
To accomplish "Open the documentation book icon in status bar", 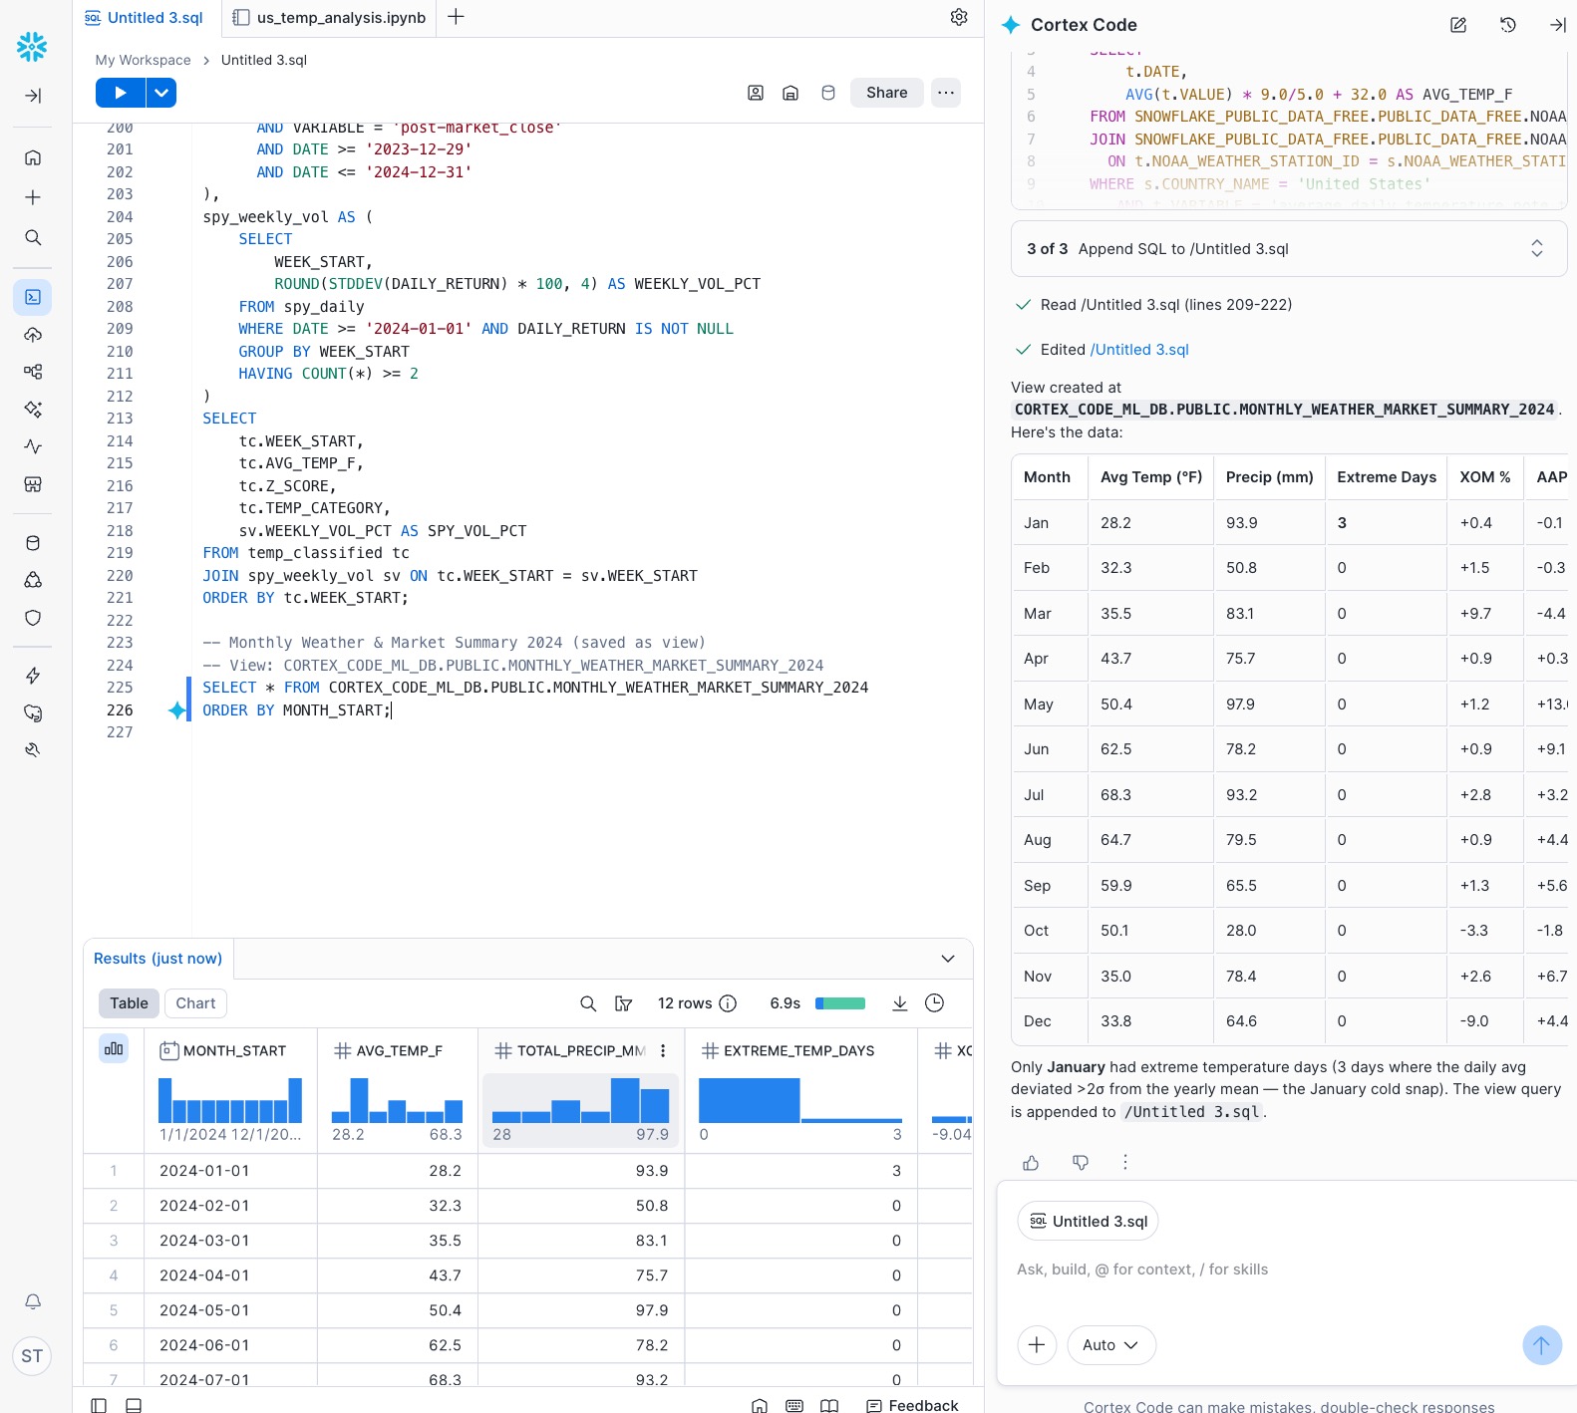I will pos(829,1405).
